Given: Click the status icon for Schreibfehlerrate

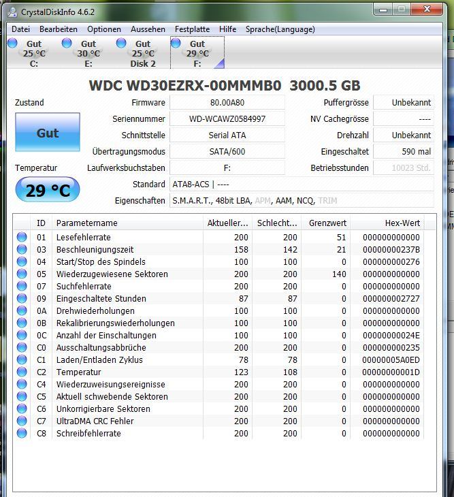Looking at the screenshot, I should click(22, 433).
